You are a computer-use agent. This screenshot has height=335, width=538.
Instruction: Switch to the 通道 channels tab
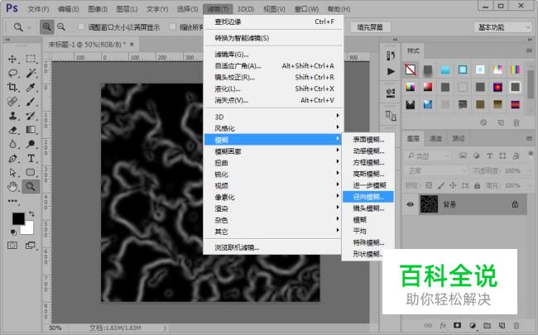point(435,138)
